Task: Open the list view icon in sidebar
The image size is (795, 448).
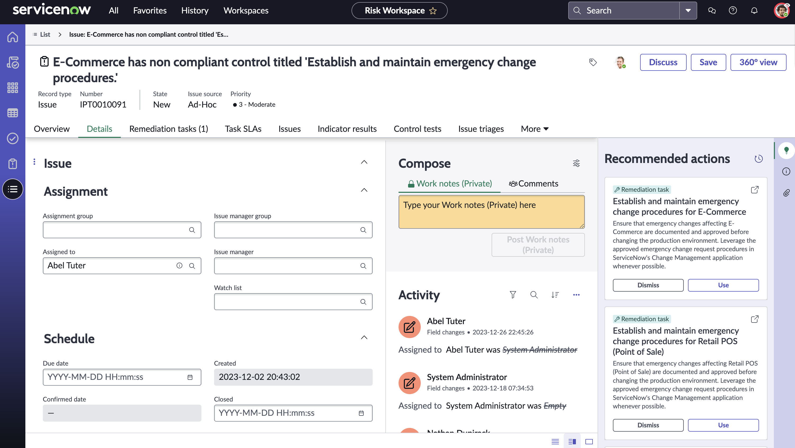Action: tap(13, 189)
